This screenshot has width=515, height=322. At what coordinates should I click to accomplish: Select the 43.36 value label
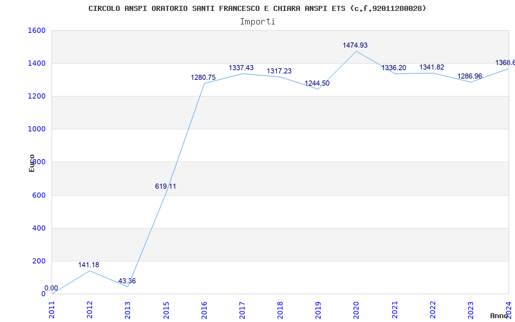coord(127,281)
